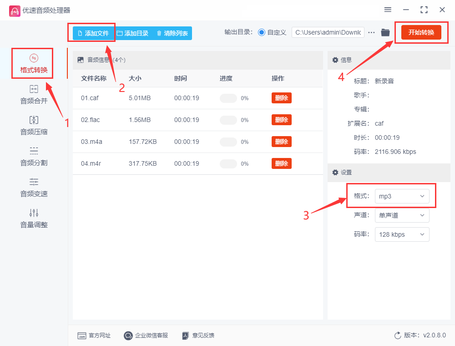Click the progress bar of 01.caf
This screenshot has height=346, width=455.
point(228,98)
